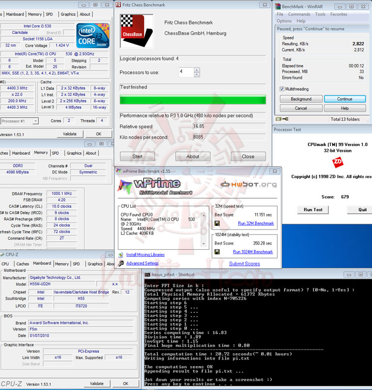Open the Tools menu in WinRAR
372x390 pixels.
(320, 14)
